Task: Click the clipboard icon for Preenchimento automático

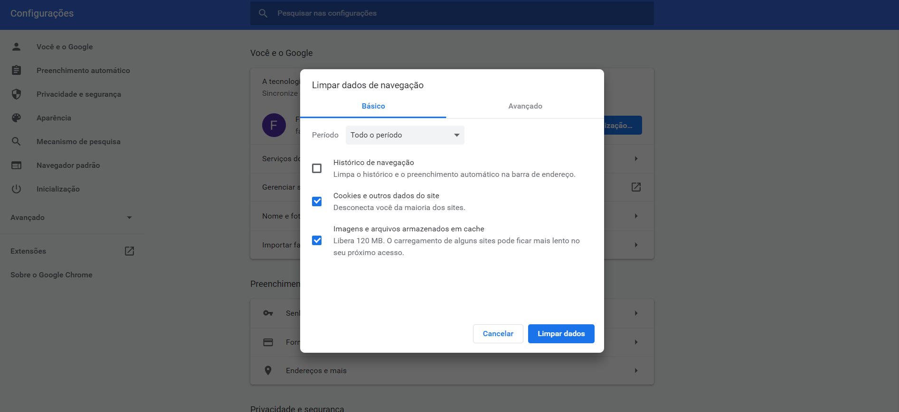Action: point(16,70)
